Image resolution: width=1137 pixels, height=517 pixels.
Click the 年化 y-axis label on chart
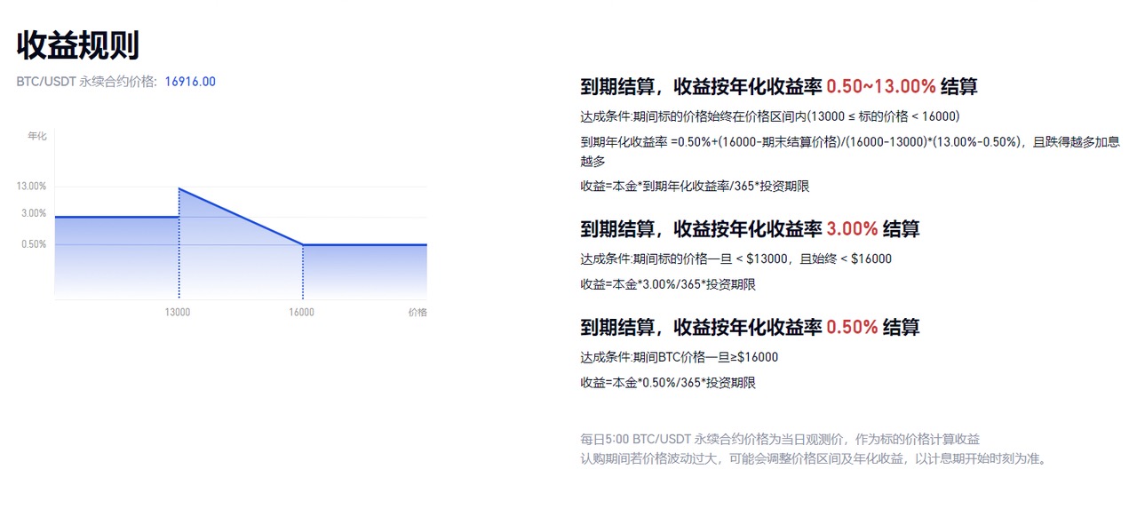click(36, 136)
